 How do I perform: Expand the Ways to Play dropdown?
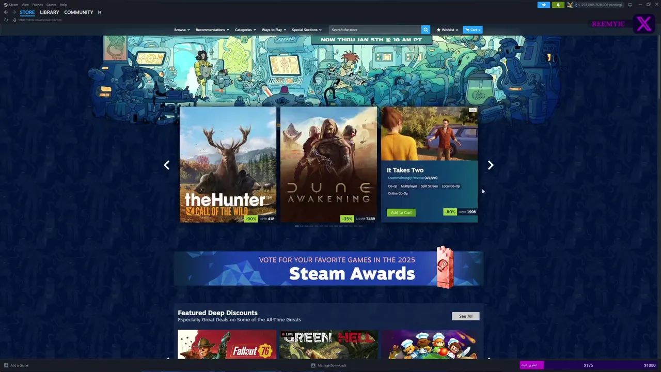(x=274, y=29)
